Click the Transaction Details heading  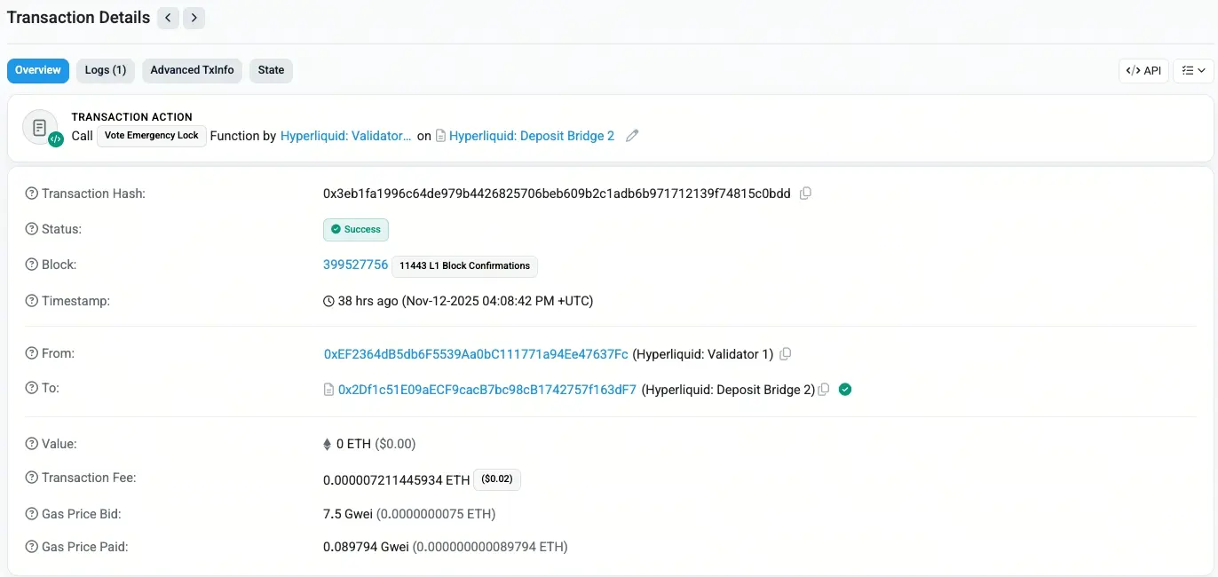click(x=78, y=17)
